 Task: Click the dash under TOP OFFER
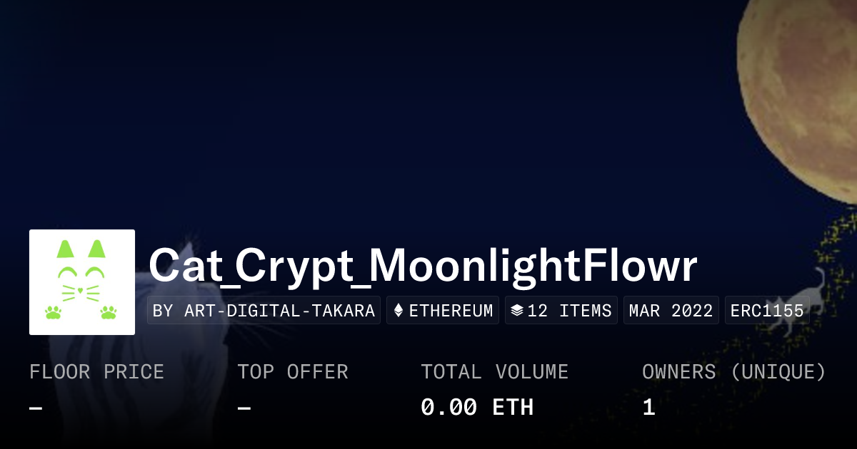coord(244,408)
